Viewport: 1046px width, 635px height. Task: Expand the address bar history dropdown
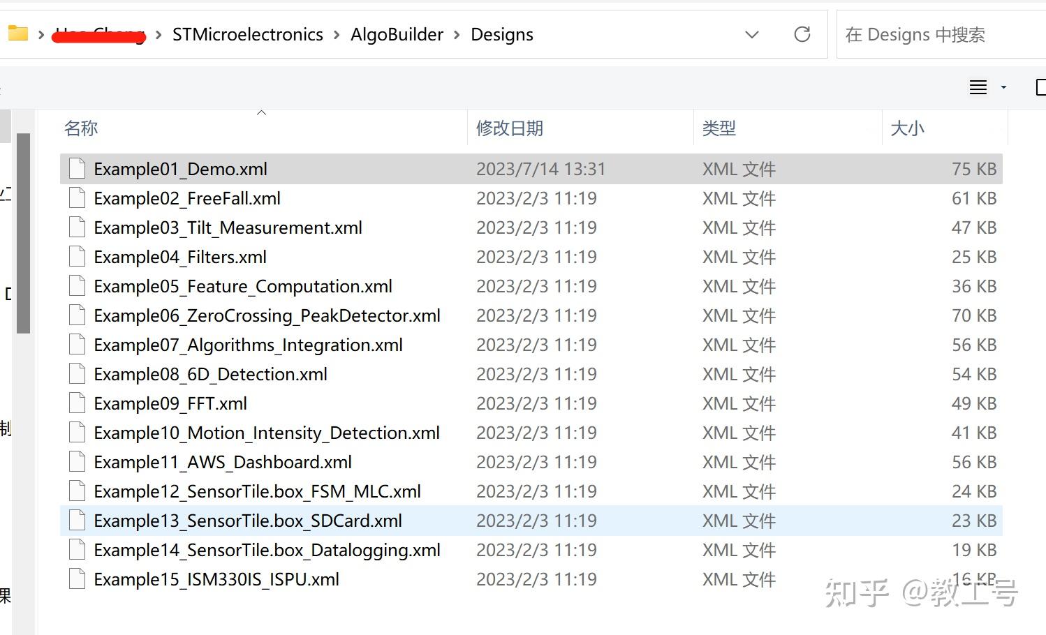752,34
